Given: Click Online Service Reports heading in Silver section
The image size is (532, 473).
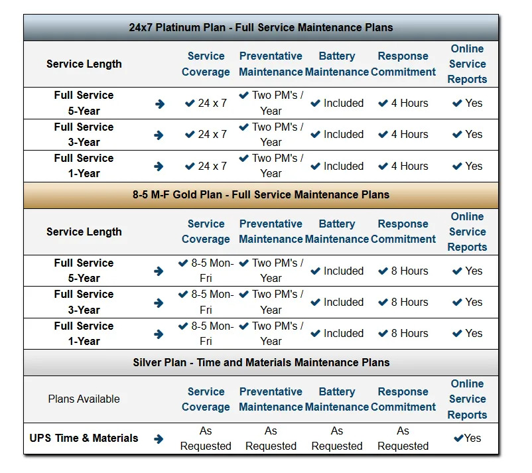Looking at the screenshot, I should [x=467, y=399].
